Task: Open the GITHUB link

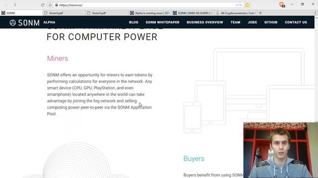Action: (x=271, y=22)
